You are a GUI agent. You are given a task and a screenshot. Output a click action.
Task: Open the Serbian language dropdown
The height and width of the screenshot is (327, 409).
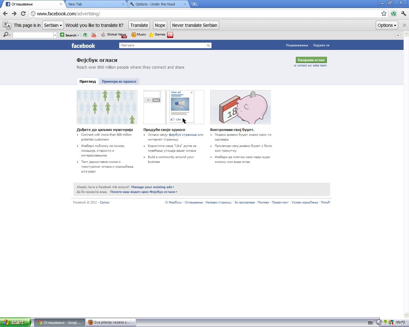(53, 25)
